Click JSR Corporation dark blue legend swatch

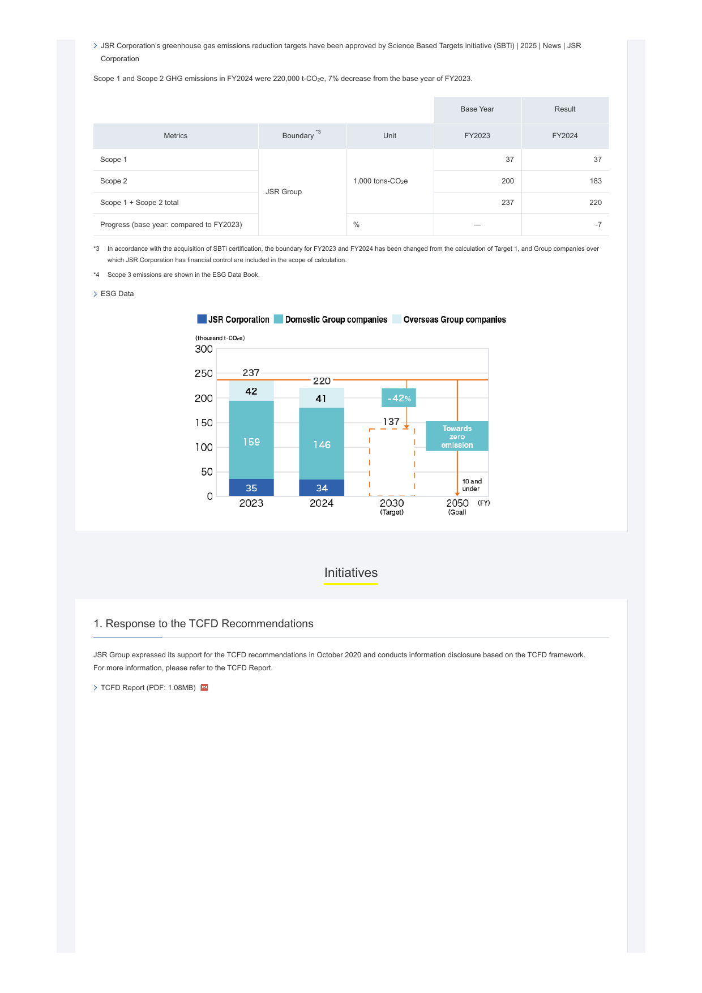click(x=202, y=319)
